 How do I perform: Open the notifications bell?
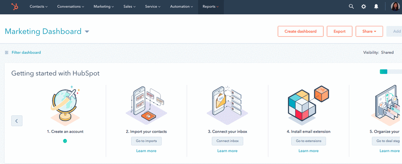tap(376, 7)
